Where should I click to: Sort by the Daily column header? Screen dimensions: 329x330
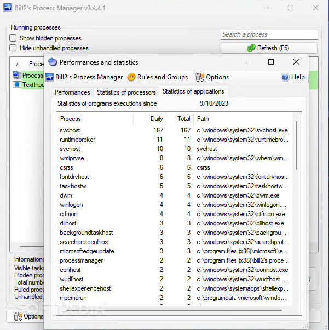(149, 119)
